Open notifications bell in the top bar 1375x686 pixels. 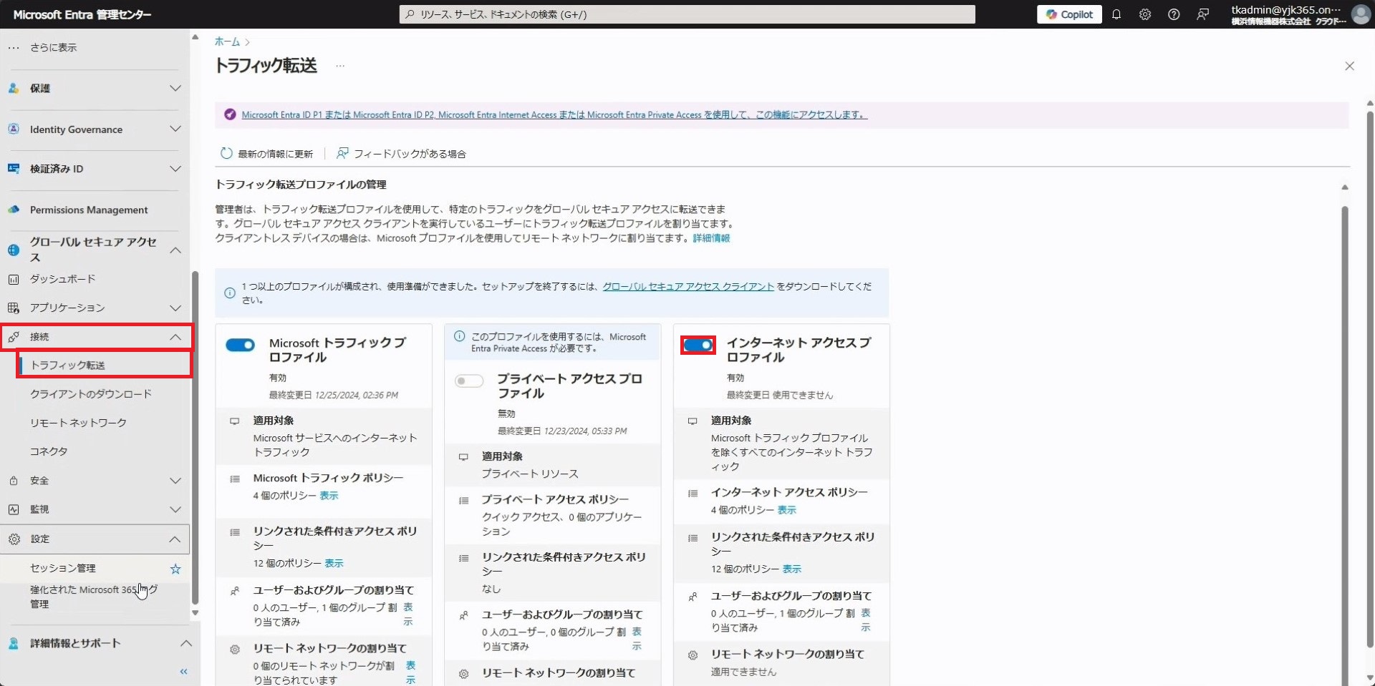point(1116,14)
